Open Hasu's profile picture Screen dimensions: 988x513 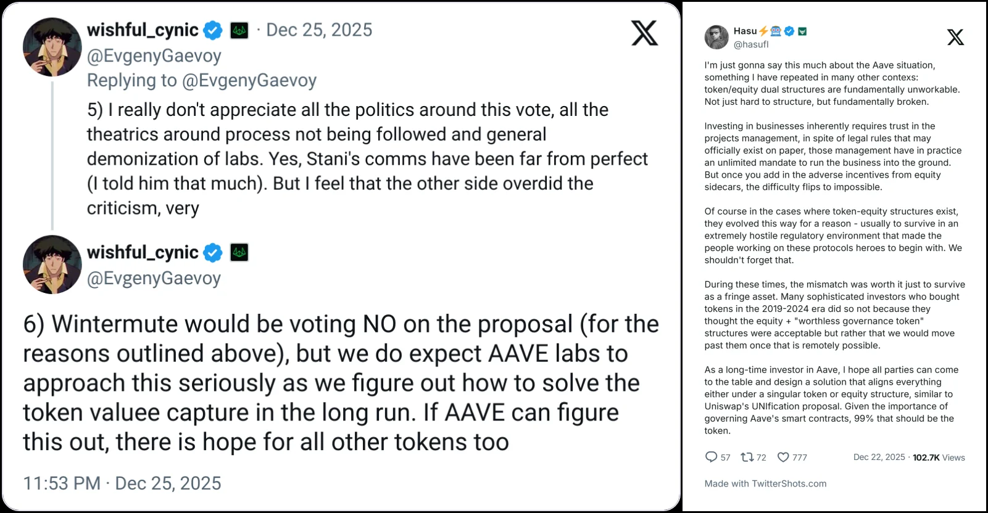click(x=716, y=37)
